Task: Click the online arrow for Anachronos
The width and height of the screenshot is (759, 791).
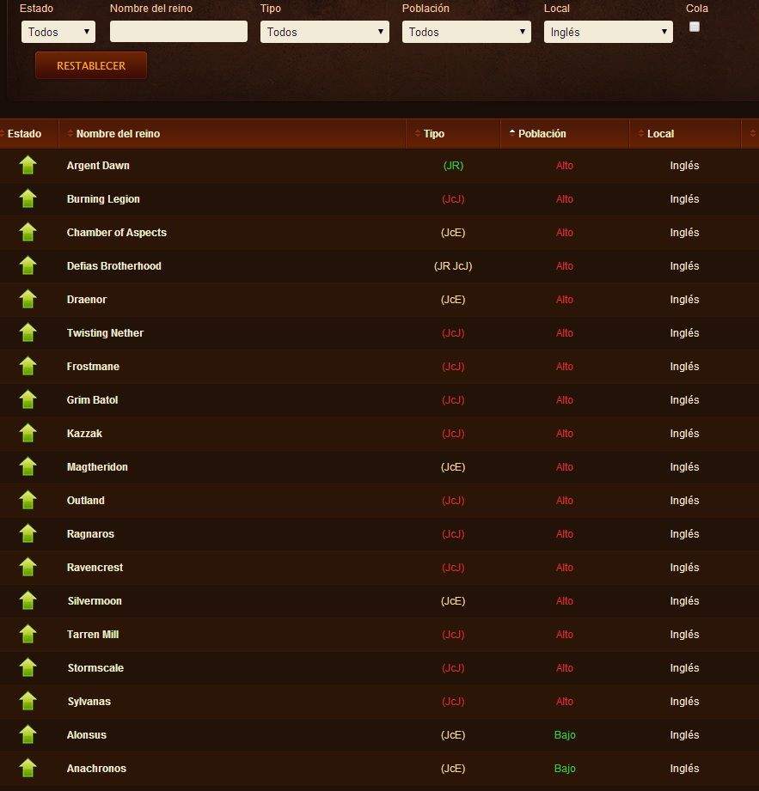Action: point(28,768)
